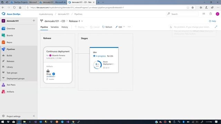This screenshot has height=124, width=221.
Task: Open Deployment groups under Pipelines
Action: click(x=16, y=79)
